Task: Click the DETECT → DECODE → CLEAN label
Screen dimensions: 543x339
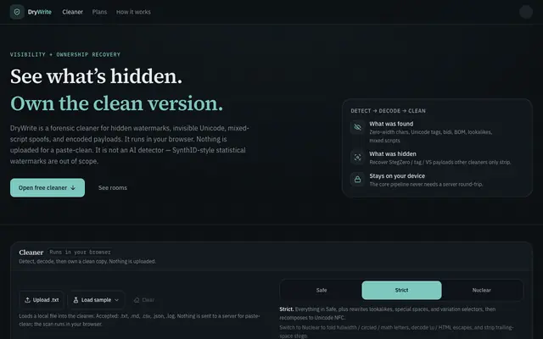Action: (x=389, y=111)
